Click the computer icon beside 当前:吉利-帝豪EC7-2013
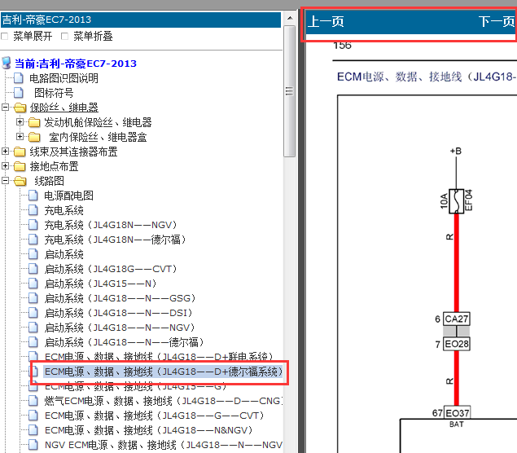The height and width of the screenshot is (453, 517). [x=7, y=63]
